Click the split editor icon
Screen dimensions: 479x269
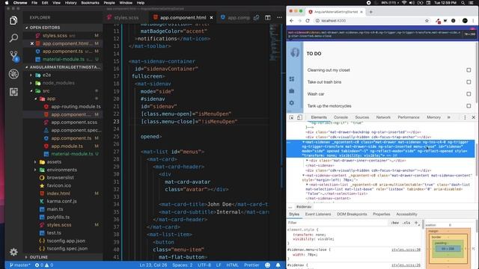click(268, 18)
